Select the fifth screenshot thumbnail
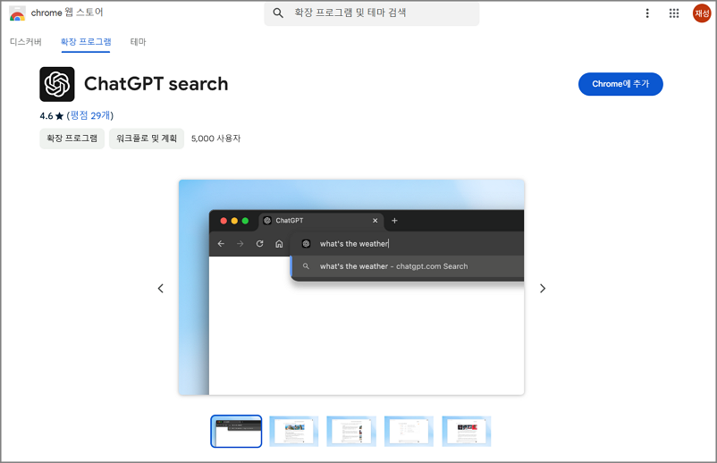Viewport: 717px width, 463px height. pos(467,431)
